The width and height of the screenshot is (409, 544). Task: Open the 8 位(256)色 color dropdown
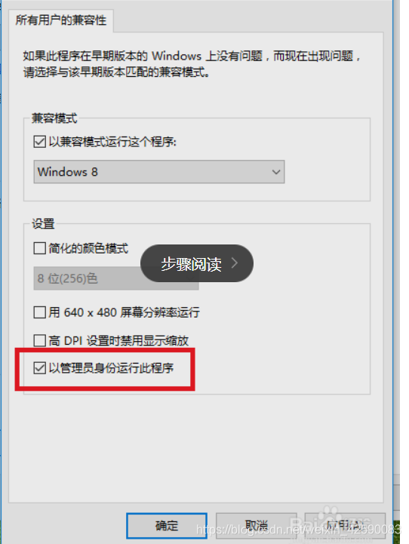click(x=116, y=278)
